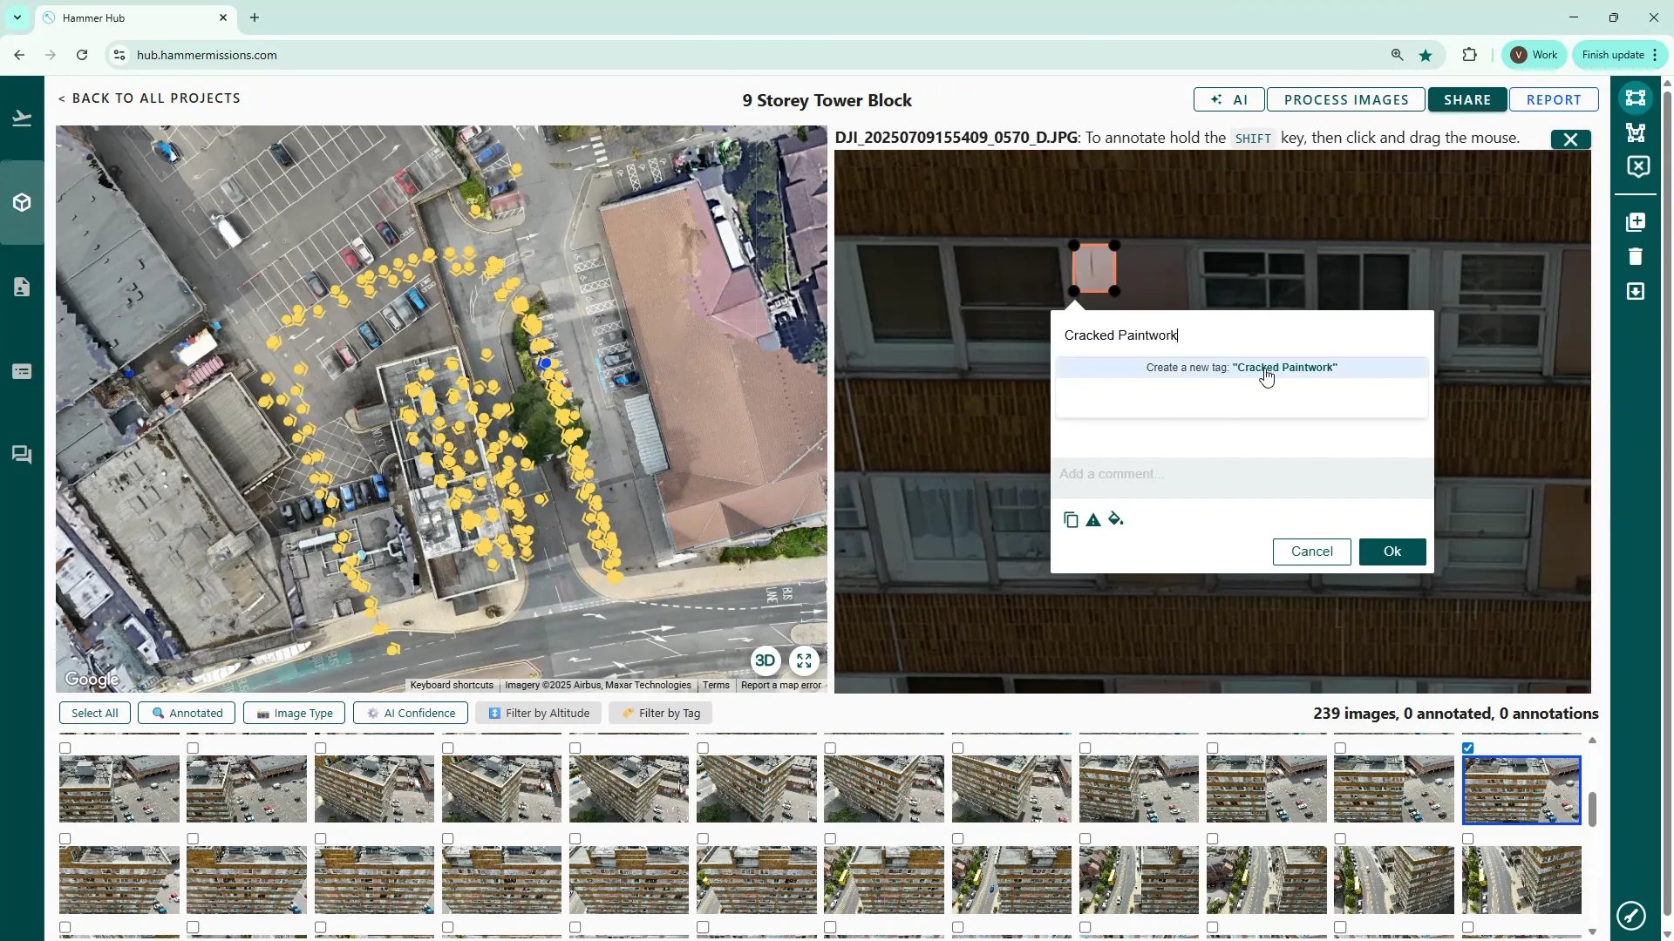Open the comments icon in left sidebar
The image size is (1674, 941).
[22, 455]
